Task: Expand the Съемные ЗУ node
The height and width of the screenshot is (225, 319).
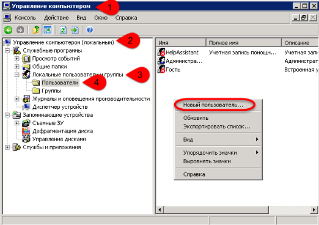Action: pyautogui.click(x=17, y=123)
